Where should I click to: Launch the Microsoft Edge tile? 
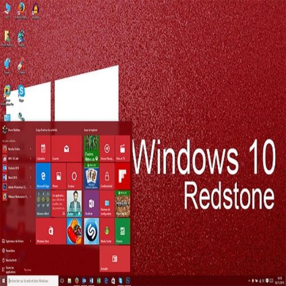[x=43, y=176]
